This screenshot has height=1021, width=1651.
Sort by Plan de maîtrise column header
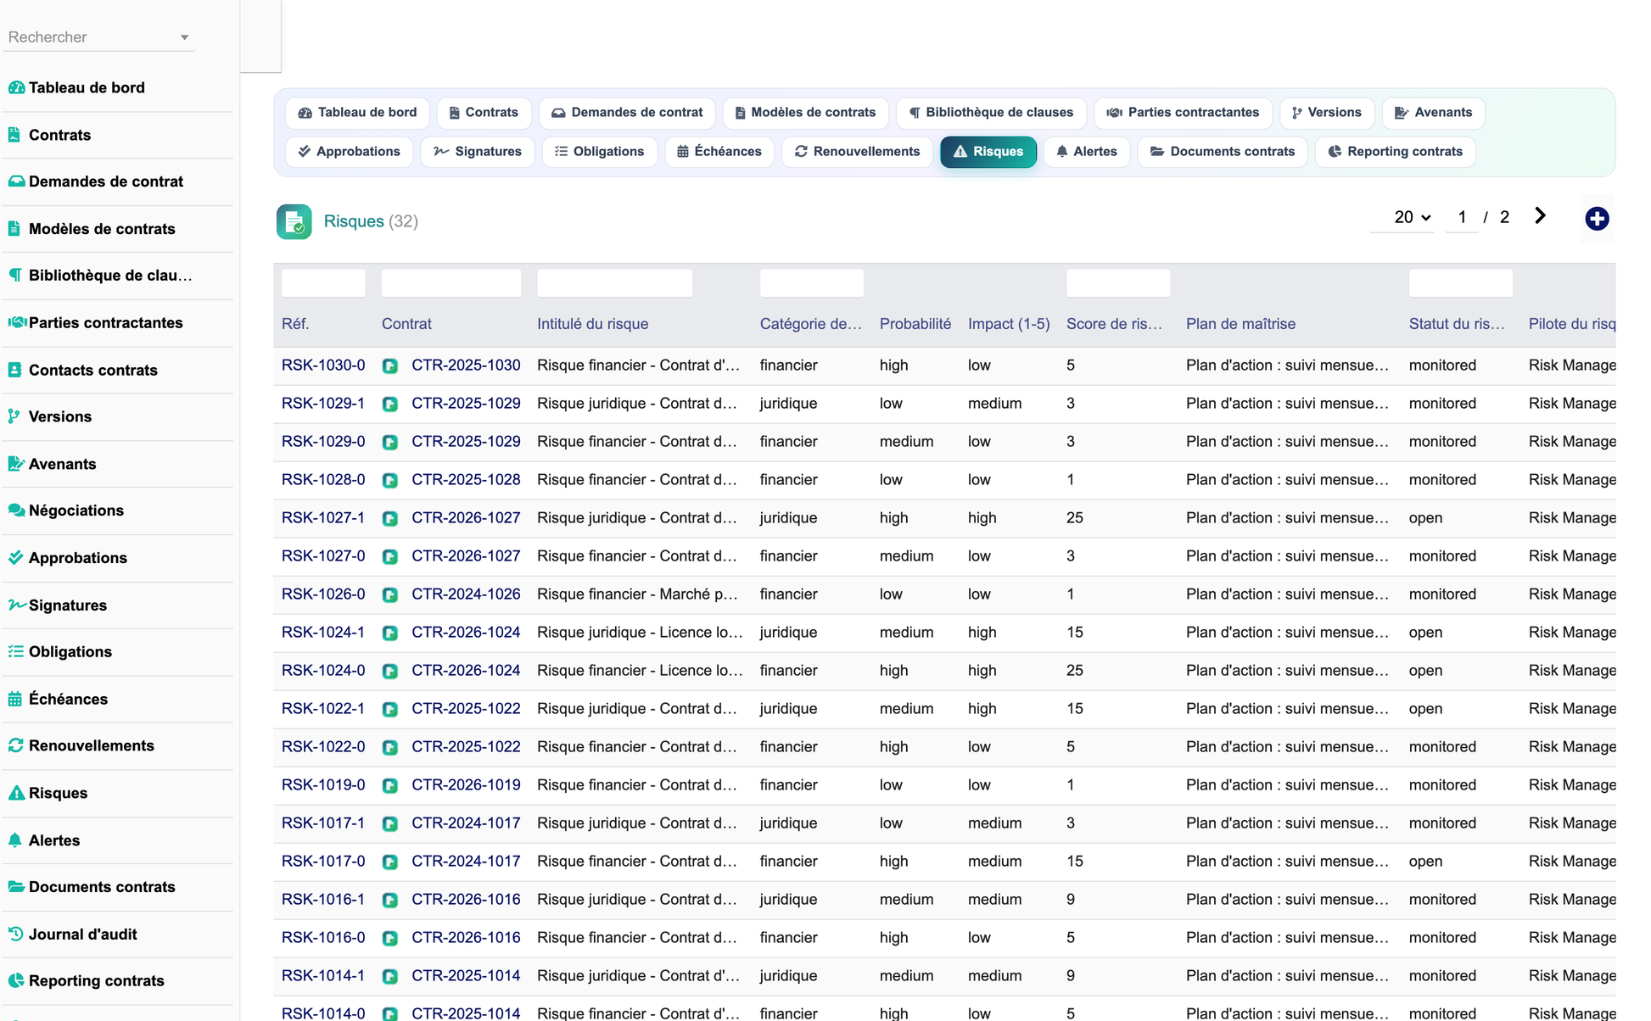click(1240, 324)
